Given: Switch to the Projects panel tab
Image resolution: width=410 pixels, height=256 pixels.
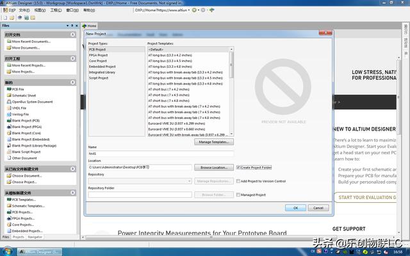Looking at the screenshot, I should pos(19,237).
